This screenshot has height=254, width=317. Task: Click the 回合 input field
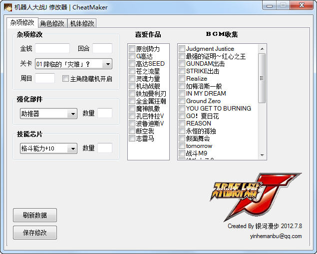tap(102, 48)
